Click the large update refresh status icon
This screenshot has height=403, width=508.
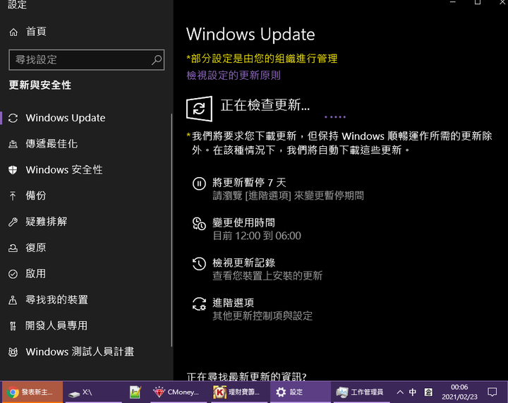tap(199, 109)
